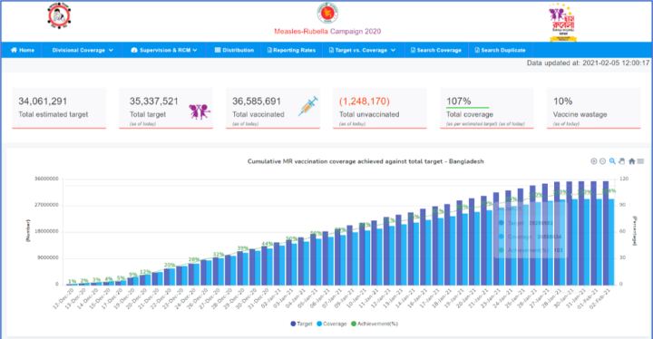Open the Reporting Rates page link
The height and width of the screenshot is (339, 653).
[291, 50]
